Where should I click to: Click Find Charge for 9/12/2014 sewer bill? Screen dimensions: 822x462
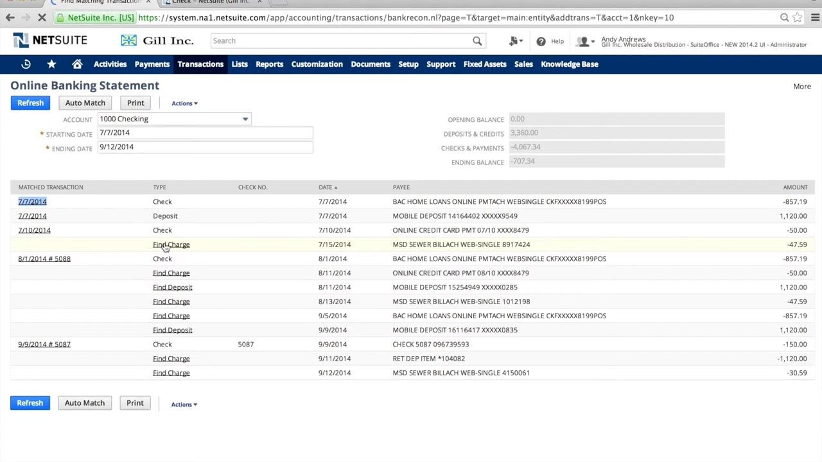(171, 373)
